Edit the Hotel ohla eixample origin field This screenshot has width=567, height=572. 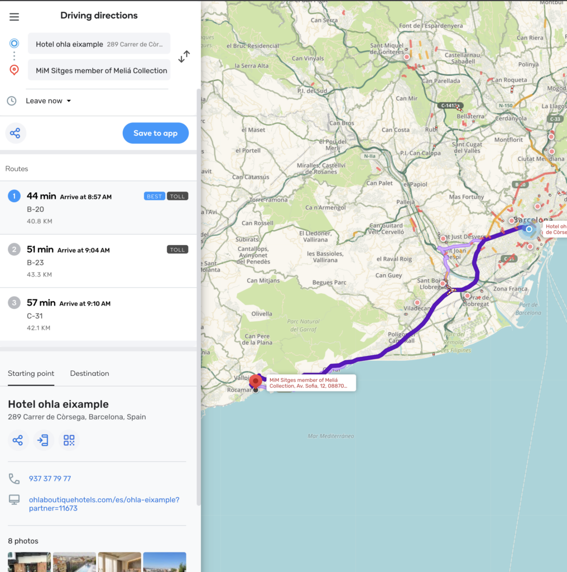pos(99,44)
